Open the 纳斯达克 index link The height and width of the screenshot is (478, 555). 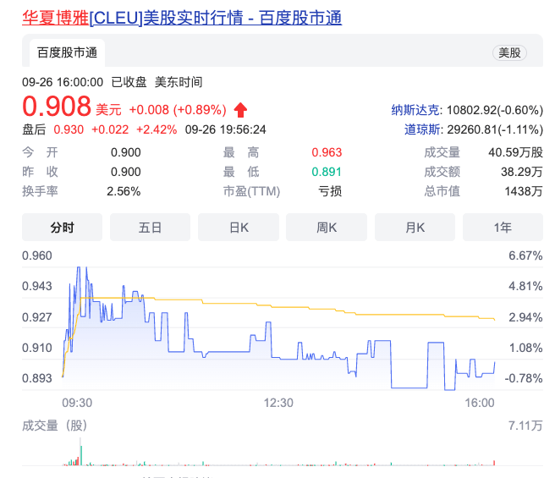click(416, 110)
